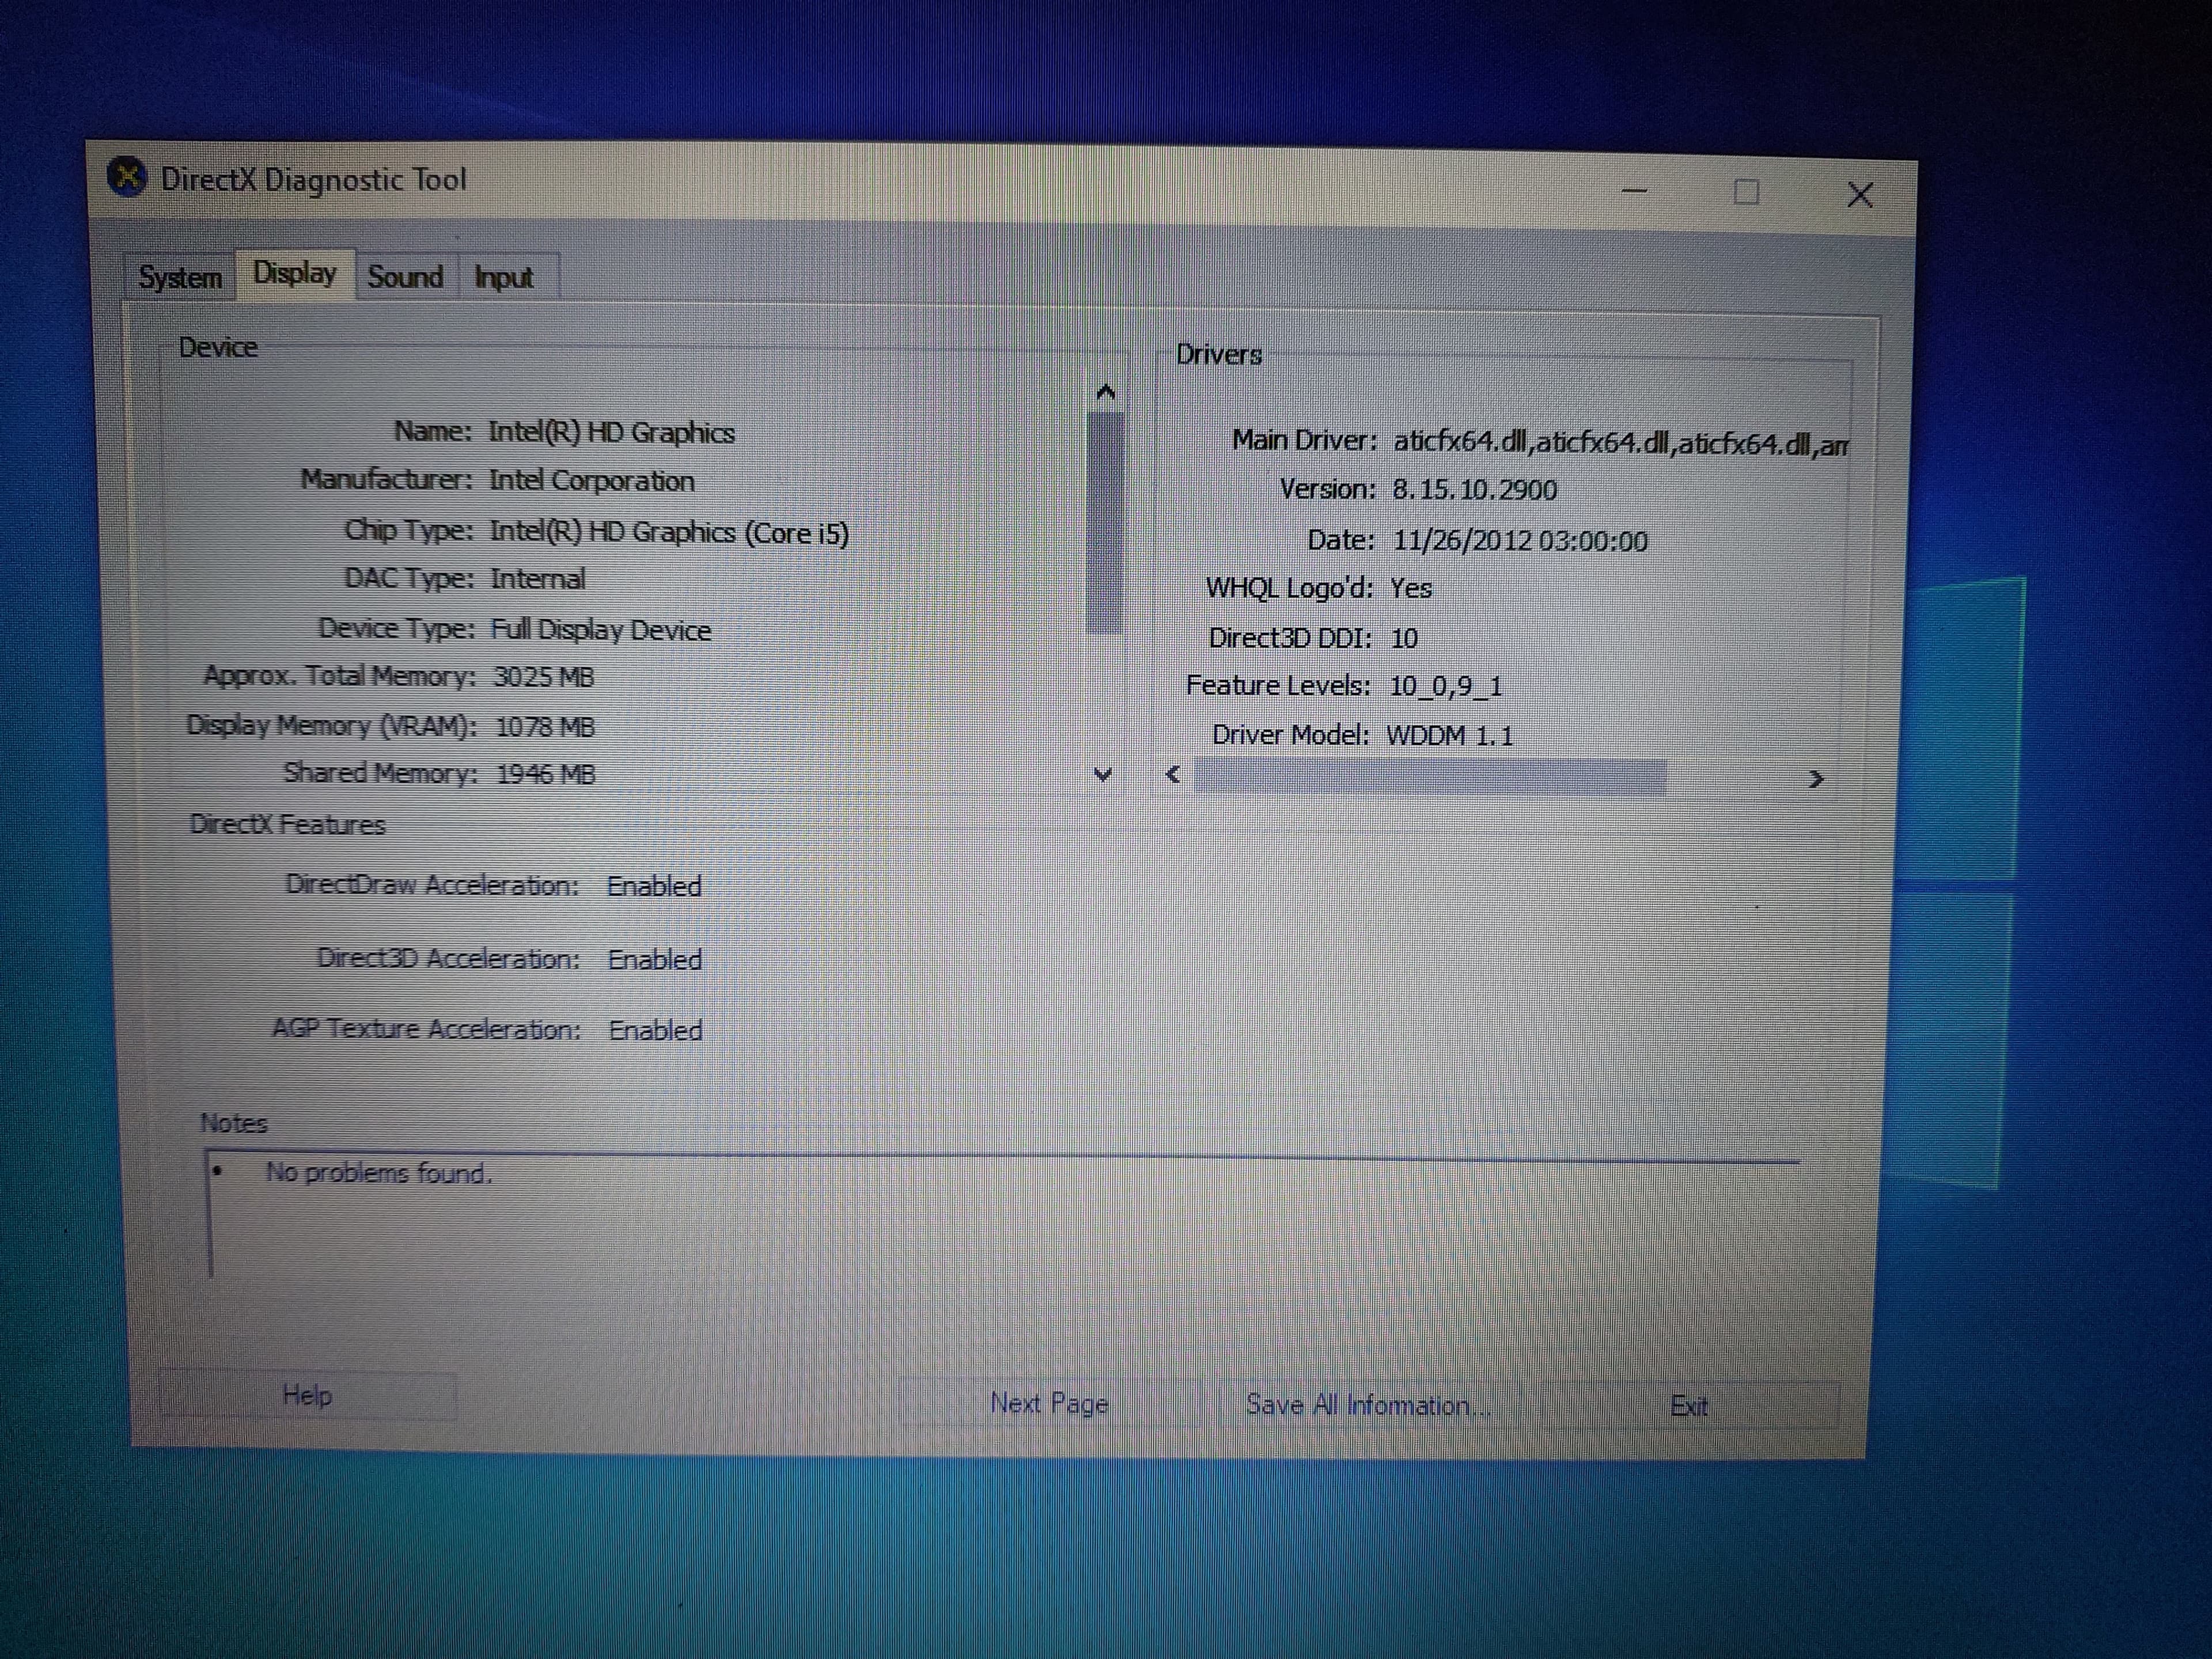Click the 'Intel(R) HD Graphics' name value
This screenshot has height=1659, width=2212.
pyautogui.click(x=612, y=432)
